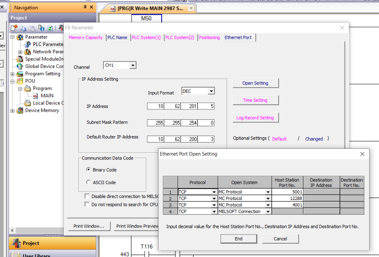Switch to the Memory Capacity tab
This screenshot has width=379, height=257.
coord(86,38)
